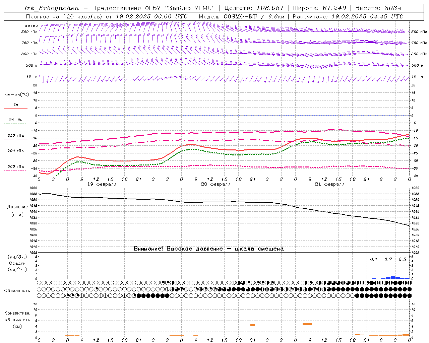This screenshot has width=429, height=343.
Task: Select the provider text ФГБУ "ЗапСиб УГМС"
Action: pyautogui.click(x=180, y=8)
